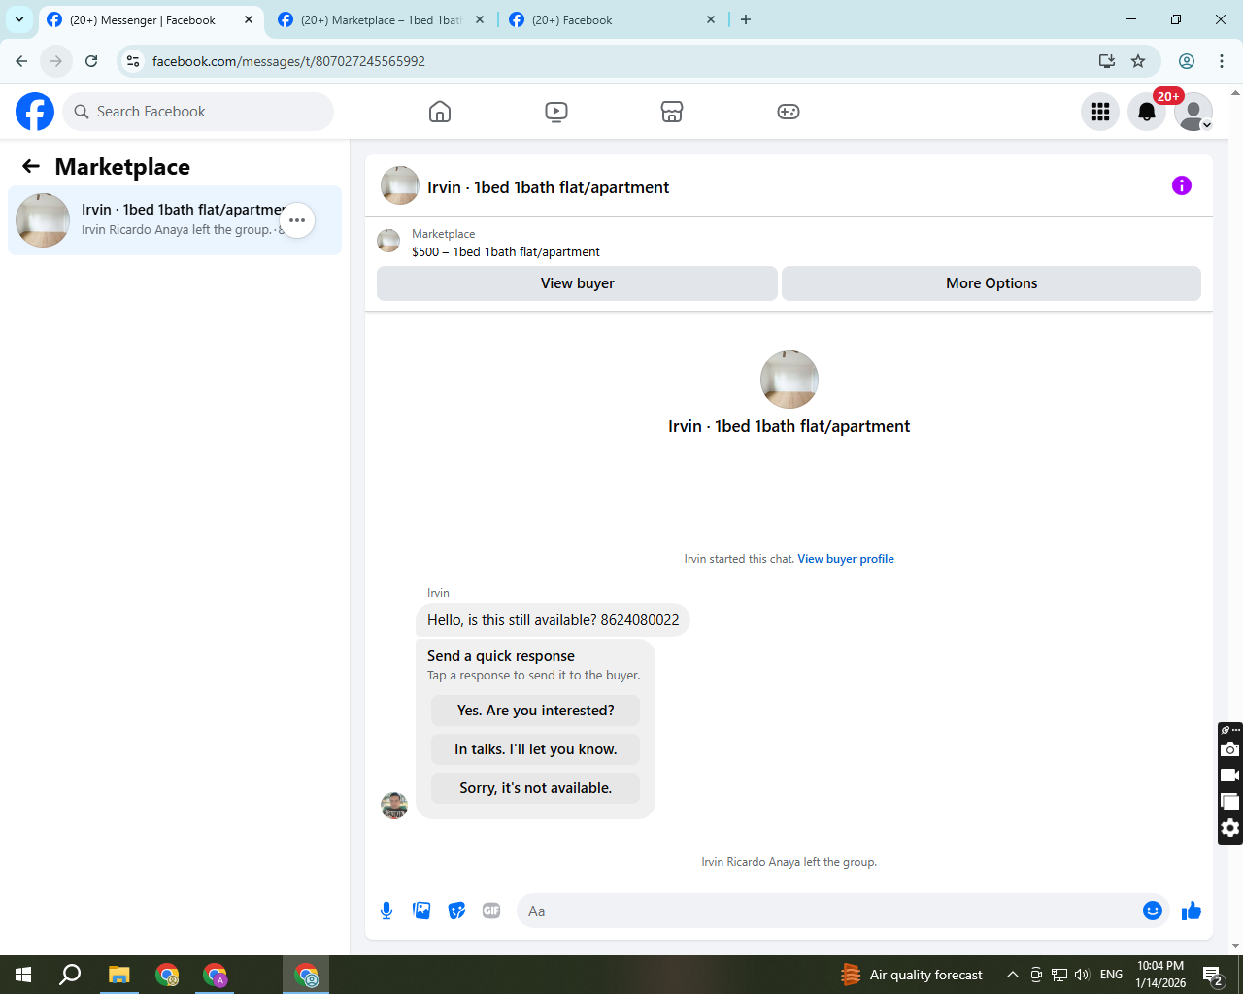1243x994 pixels.
Task: Bookmark this page with star
Action: (x=1138, y=61)
